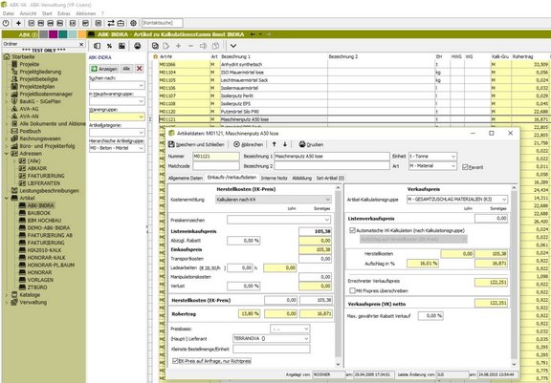Select the magenta color swatch in ABK bar
The width and height of the screenshot is (551, 383).
pyautogui.click(x=53, y=34)
